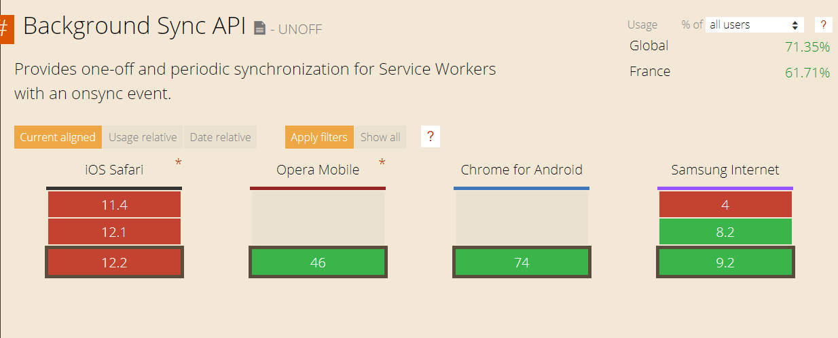The height and width of the screenshot is (338, 838).
Task: Select the Current aligned view
Action: click(x=58, y=137)
